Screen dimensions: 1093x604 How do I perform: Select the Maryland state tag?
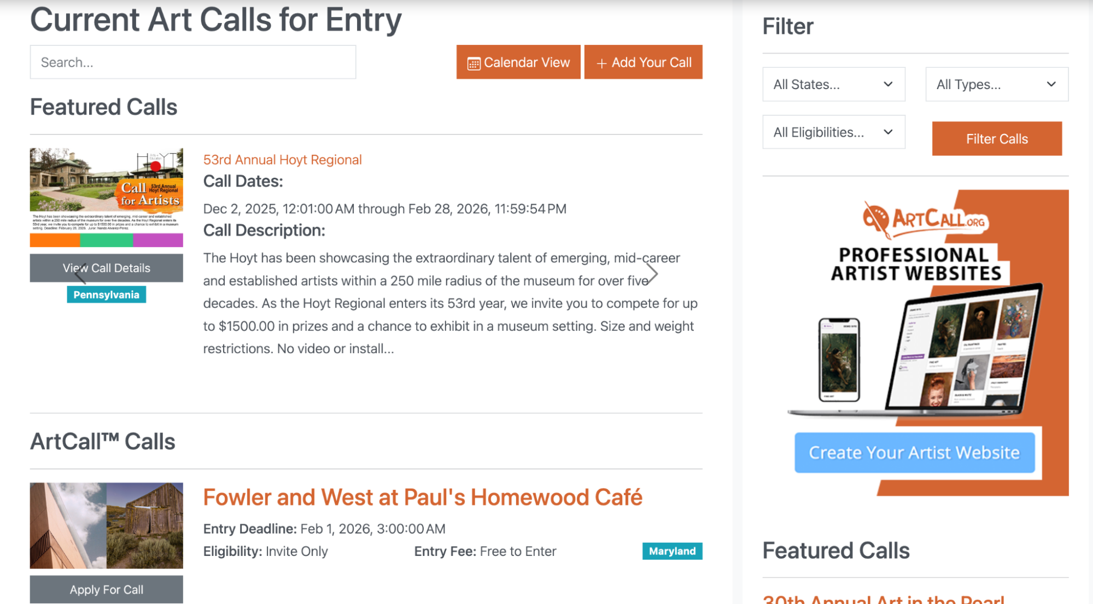click(672, 551)
